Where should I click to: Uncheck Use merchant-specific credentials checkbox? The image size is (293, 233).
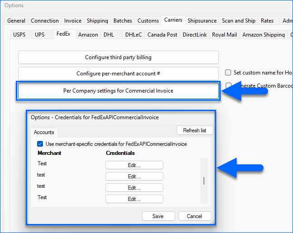40,144
